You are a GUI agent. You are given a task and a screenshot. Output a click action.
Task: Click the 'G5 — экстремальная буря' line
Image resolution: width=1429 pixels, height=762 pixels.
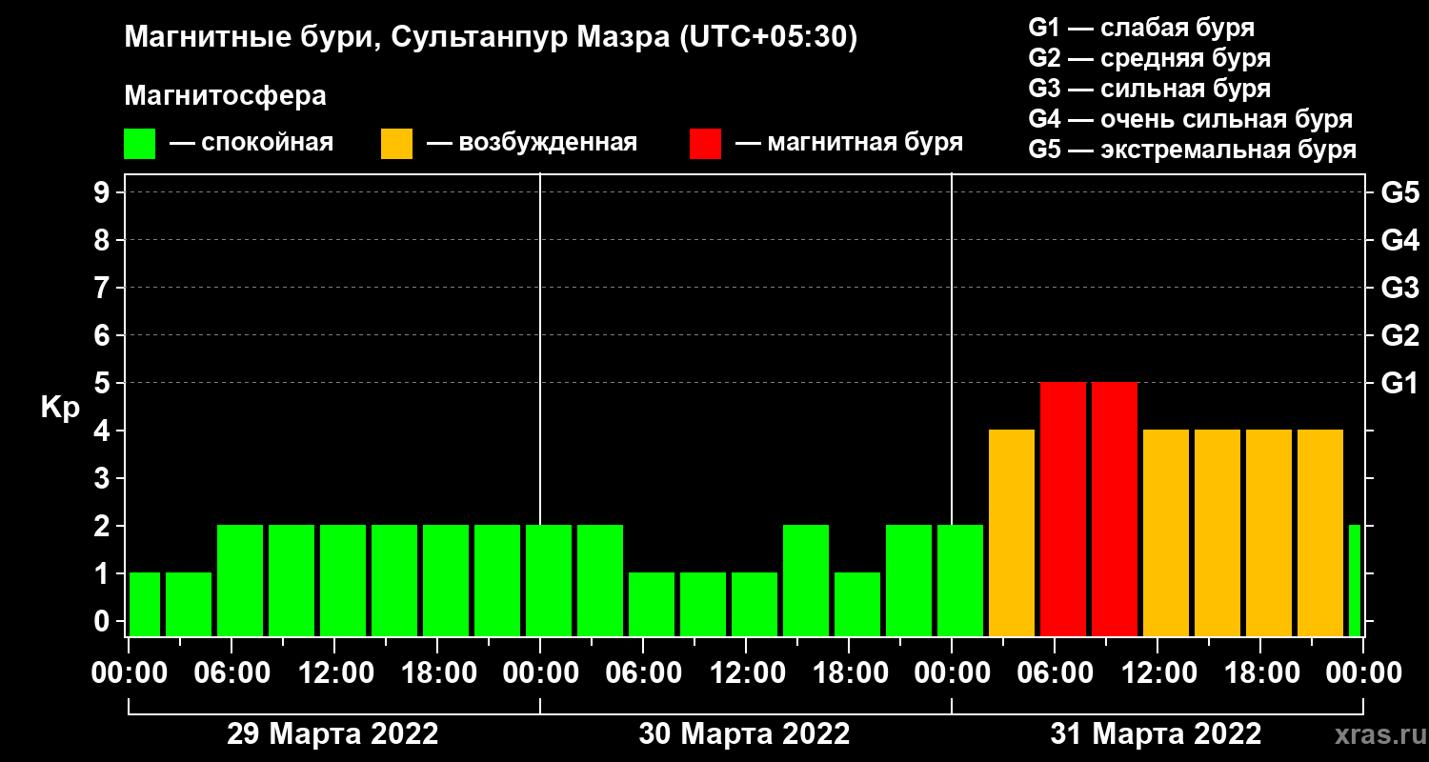1193,150
